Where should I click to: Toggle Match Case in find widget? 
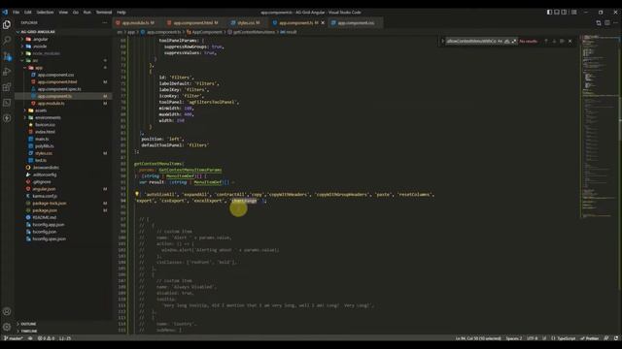[x=500, y=41]
